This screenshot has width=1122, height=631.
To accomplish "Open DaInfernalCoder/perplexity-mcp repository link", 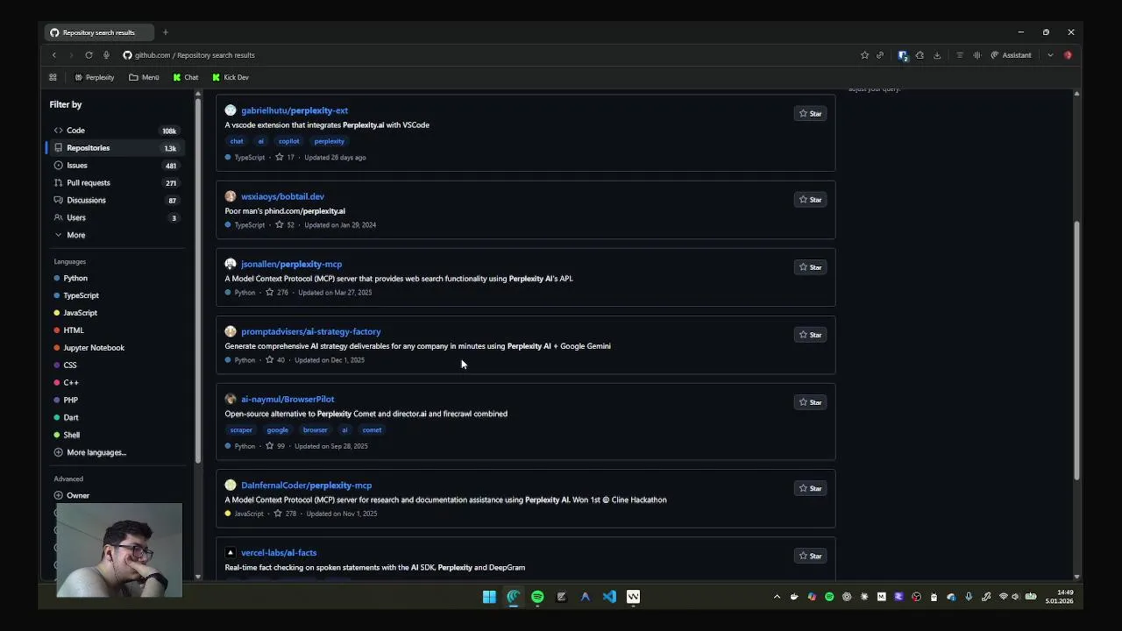I will tap(306, 485).
